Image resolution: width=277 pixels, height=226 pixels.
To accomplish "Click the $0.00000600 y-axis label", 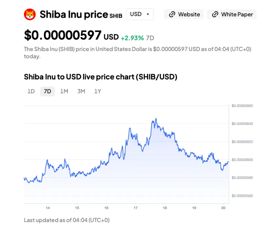I will coord(242,160).
